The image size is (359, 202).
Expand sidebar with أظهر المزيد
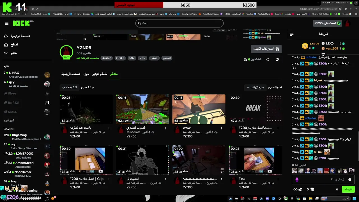[9, 121]
